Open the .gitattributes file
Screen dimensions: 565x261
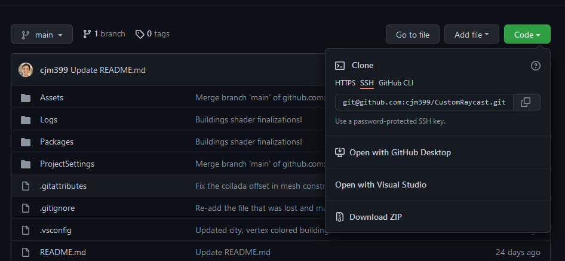[x=63, y=186]
